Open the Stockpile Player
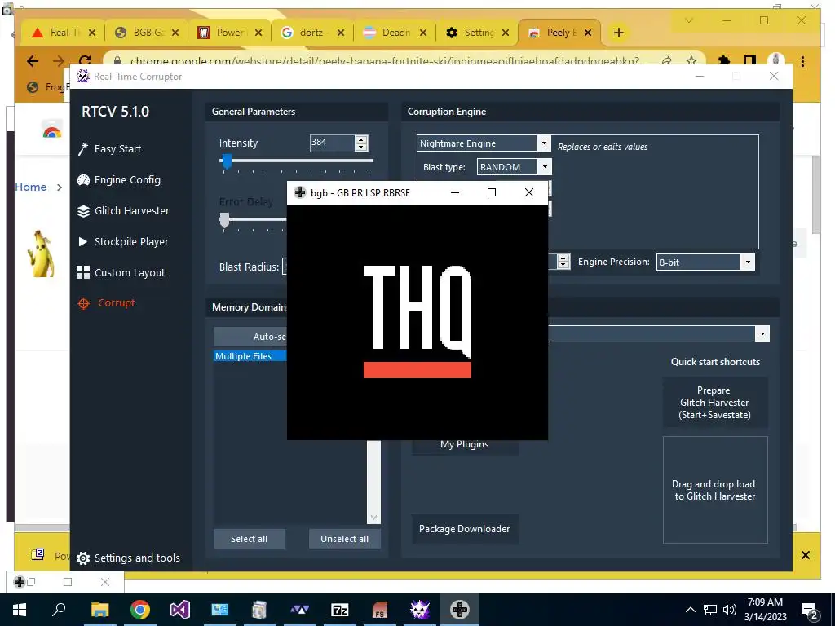 [123, 241]
